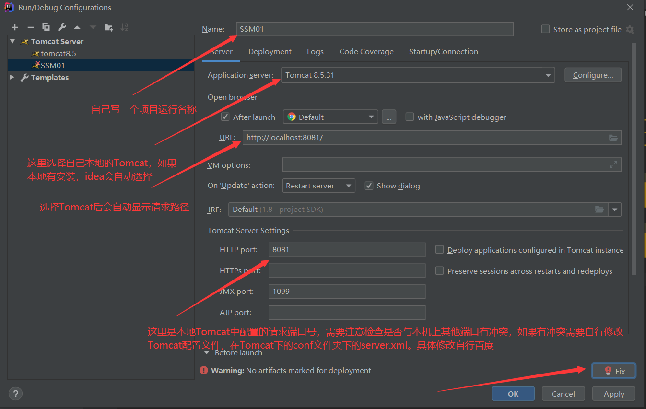Sort configurations alphabetically icon
Viewport: 646px width, 409px height.
point(124,27)
